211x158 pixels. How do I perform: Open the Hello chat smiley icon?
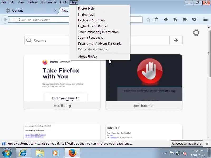click(x=185, y=19)
